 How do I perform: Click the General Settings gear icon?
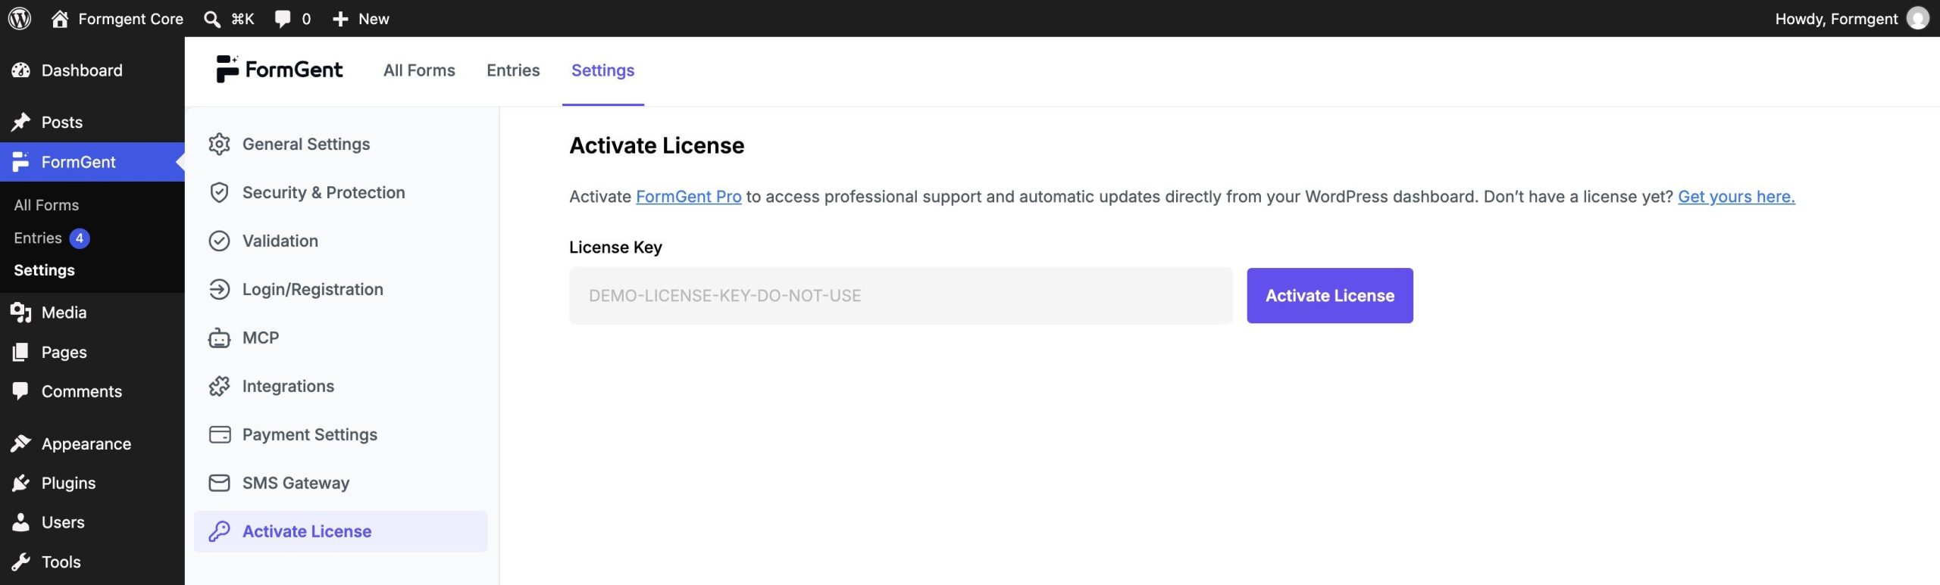click(219, 144)
